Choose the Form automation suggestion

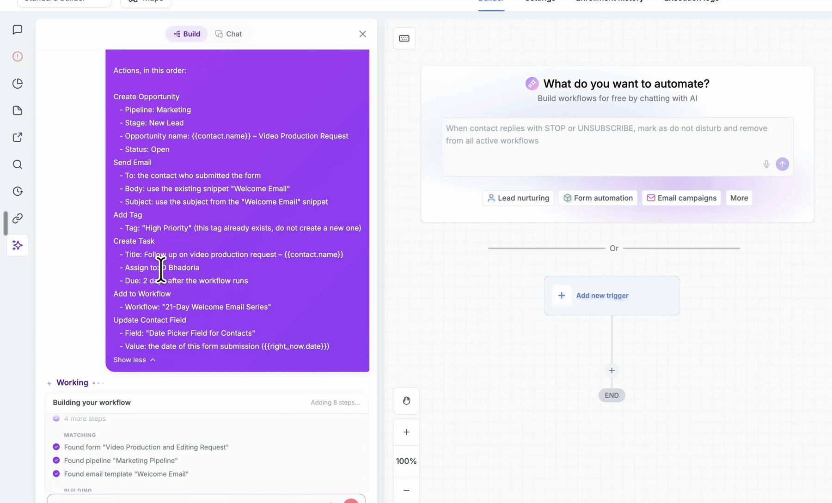click(598, 198)
